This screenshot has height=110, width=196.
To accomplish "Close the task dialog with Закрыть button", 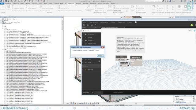I will pyautogui.click(x=100, y=56).
